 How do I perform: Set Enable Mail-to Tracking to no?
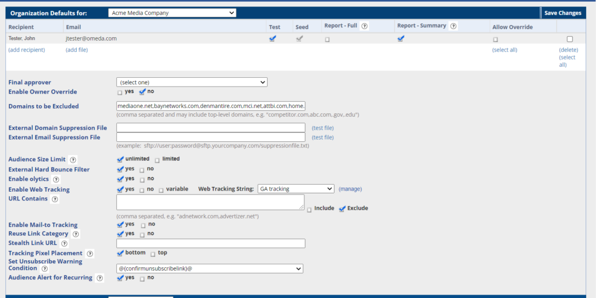[143, 225]
